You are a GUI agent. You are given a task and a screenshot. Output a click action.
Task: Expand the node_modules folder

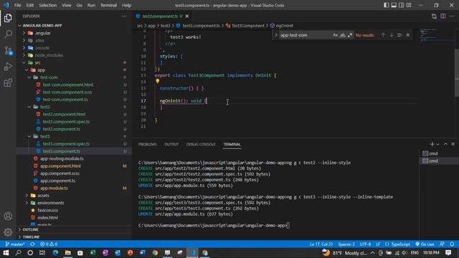click(x=74, y=55)
